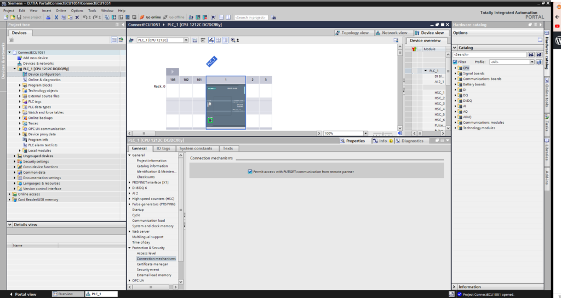This screenshot has height=298, width=561.
Task: Click the Delete X icon in toolbar
Action: pos(77,17)
